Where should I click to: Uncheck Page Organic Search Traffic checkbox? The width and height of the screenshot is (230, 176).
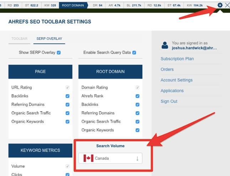point(67,113)
